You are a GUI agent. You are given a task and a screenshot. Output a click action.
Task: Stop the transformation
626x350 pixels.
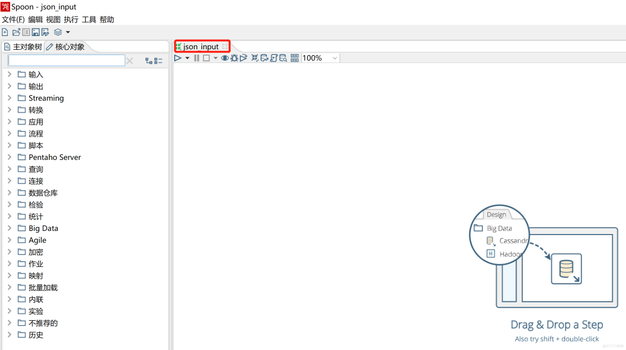(x=206, y=58)
